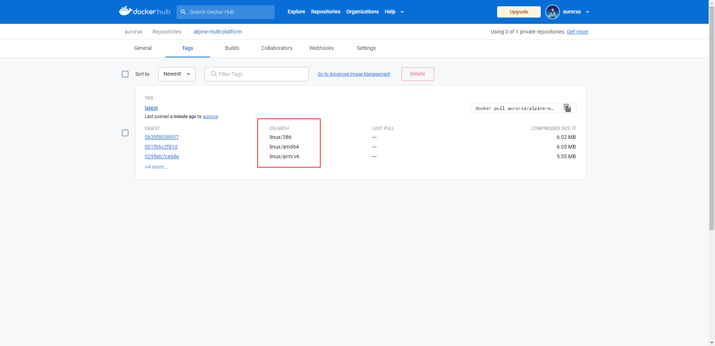Open digest 001fb6c2f81d
Viewport: 715px width, 346px height.
pos(161,147)
